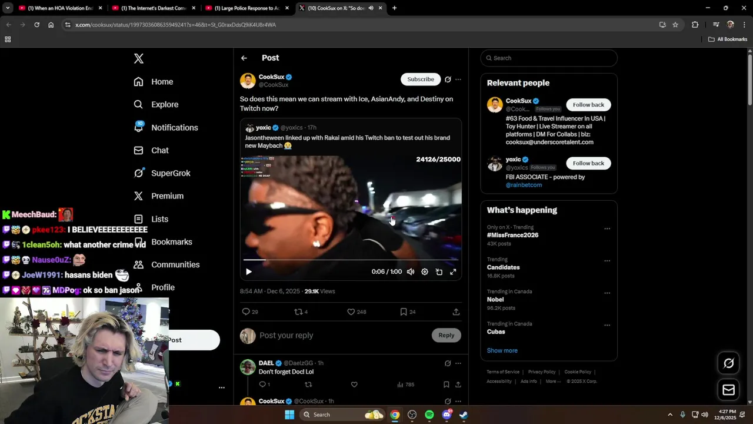Open Steam from the taskbar

(x=464, y=415)
